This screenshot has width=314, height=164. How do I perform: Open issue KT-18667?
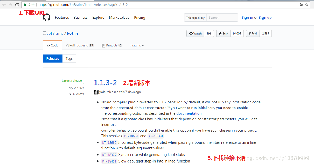click(131, 136)
